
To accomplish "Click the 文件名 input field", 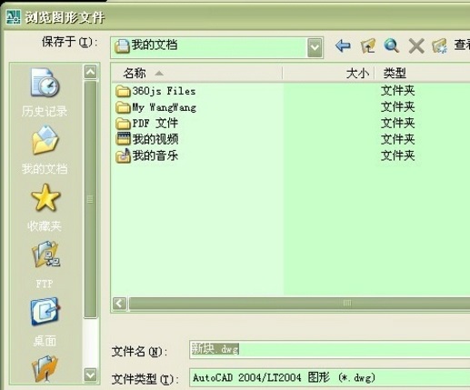I will 330,349.
